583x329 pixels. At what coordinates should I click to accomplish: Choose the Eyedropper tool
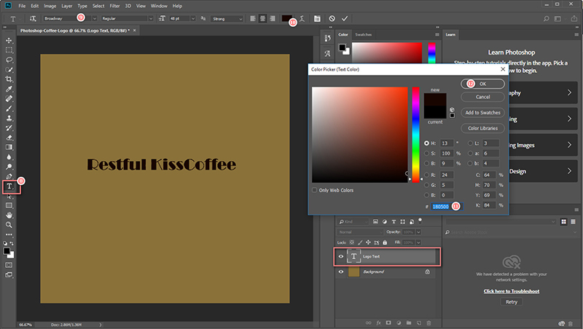(9, 88)
